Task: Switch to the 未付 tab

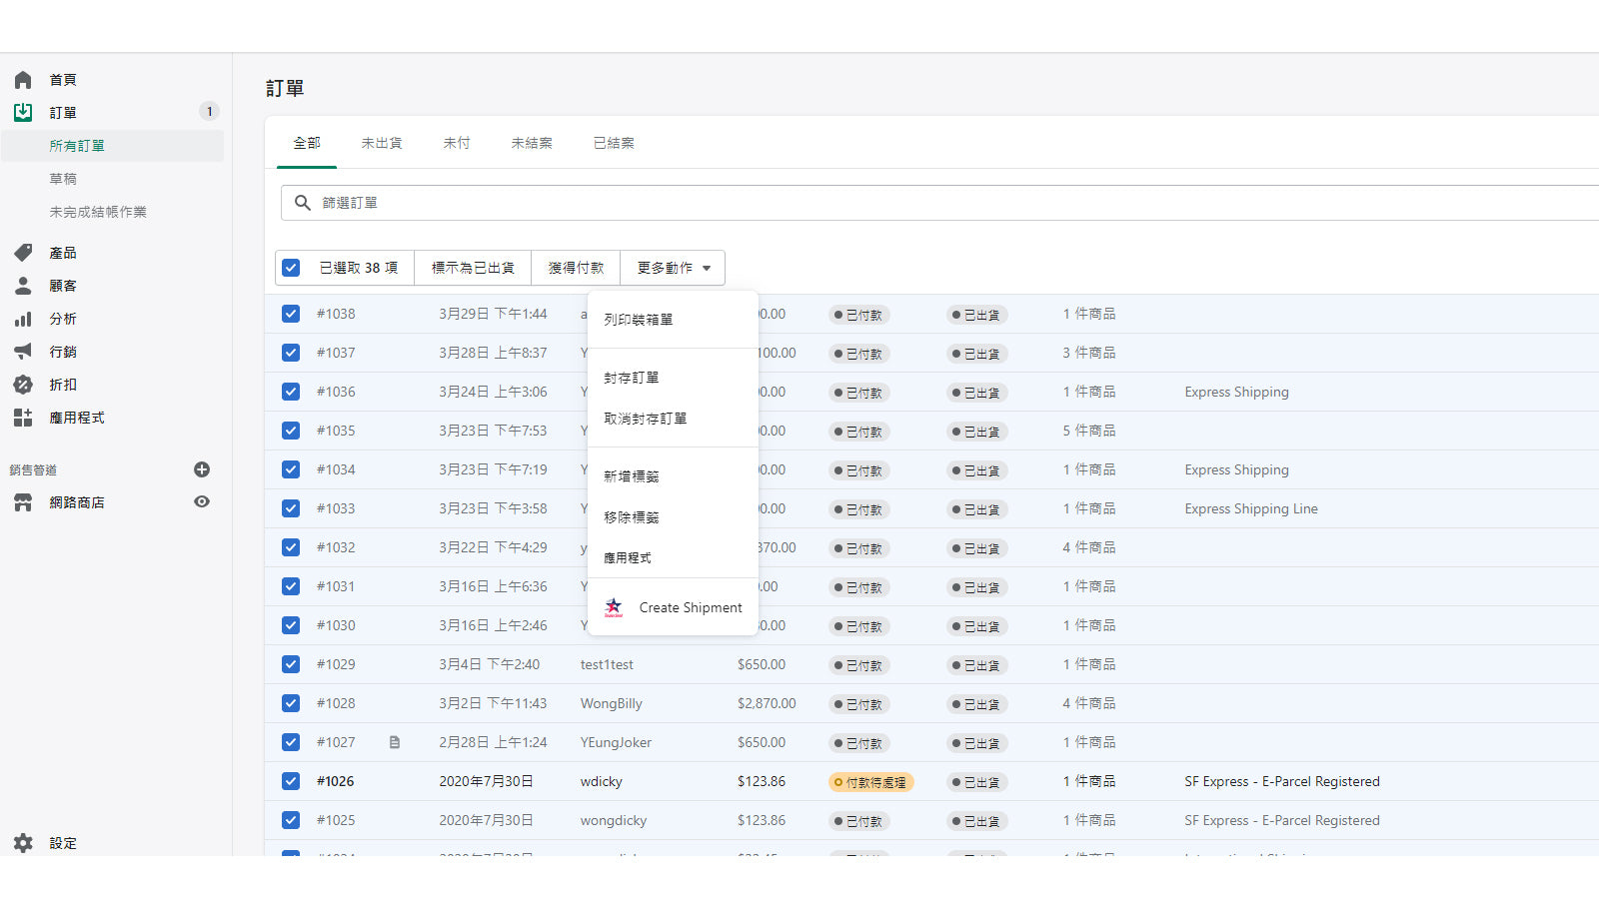Action: click(x=457, y=143)
